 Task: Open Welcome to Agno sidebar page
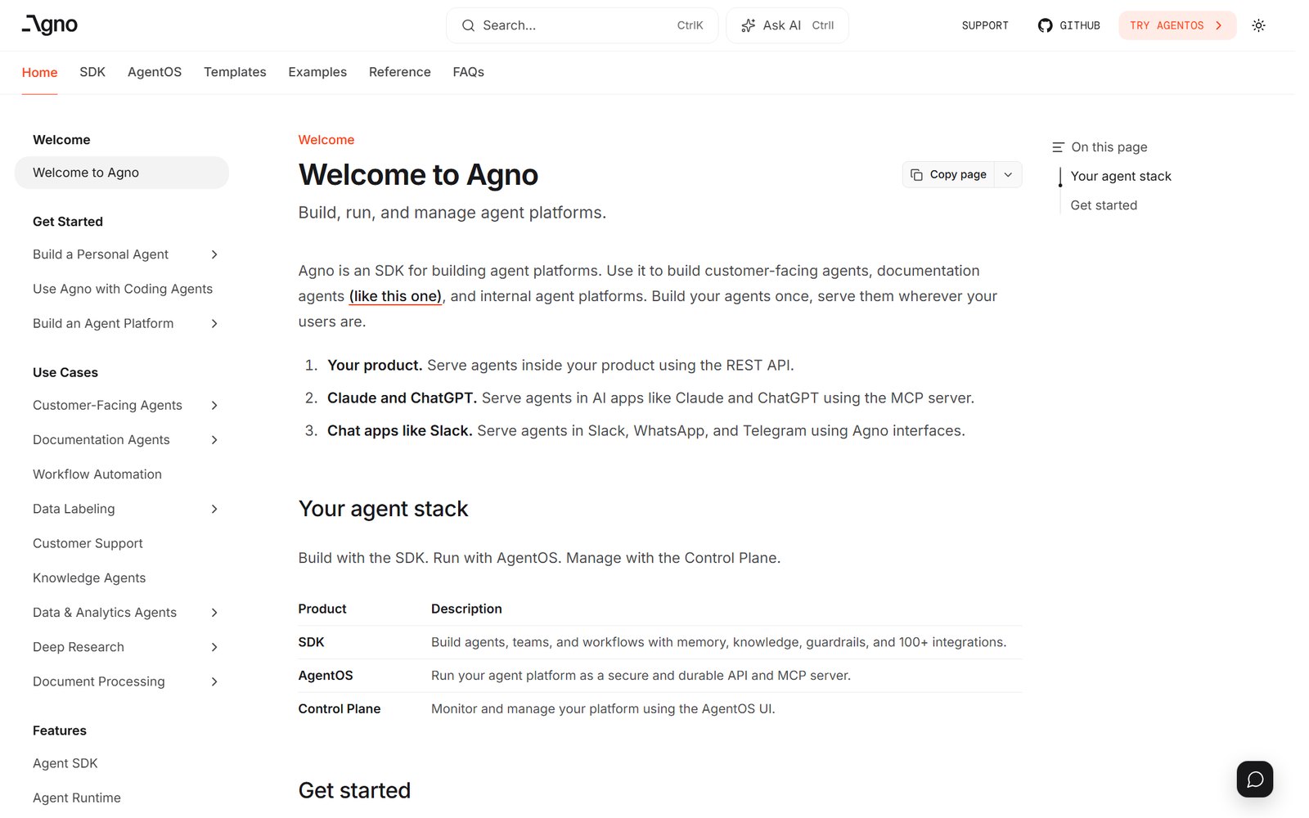pos(122,173)
